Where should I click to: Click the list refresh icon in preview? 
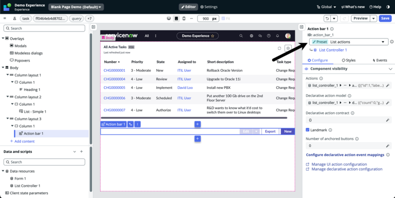[280, 48]
